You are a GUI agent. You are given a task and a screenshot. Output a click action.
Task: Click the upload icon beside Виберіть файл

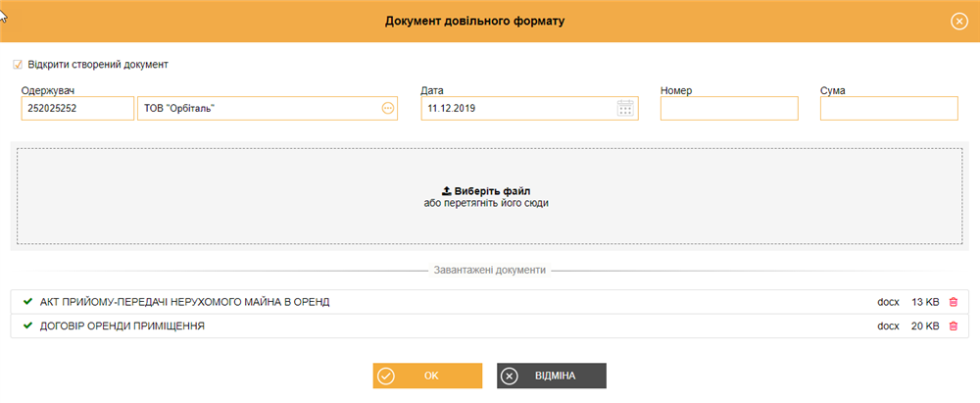click(x=447, y=191)
